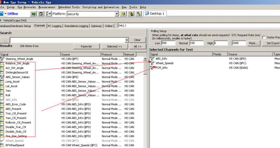The height and width of the screenshot is (148, 280).
Task: Click the save disk icon in the toolbar
Action: pos(41,14)
